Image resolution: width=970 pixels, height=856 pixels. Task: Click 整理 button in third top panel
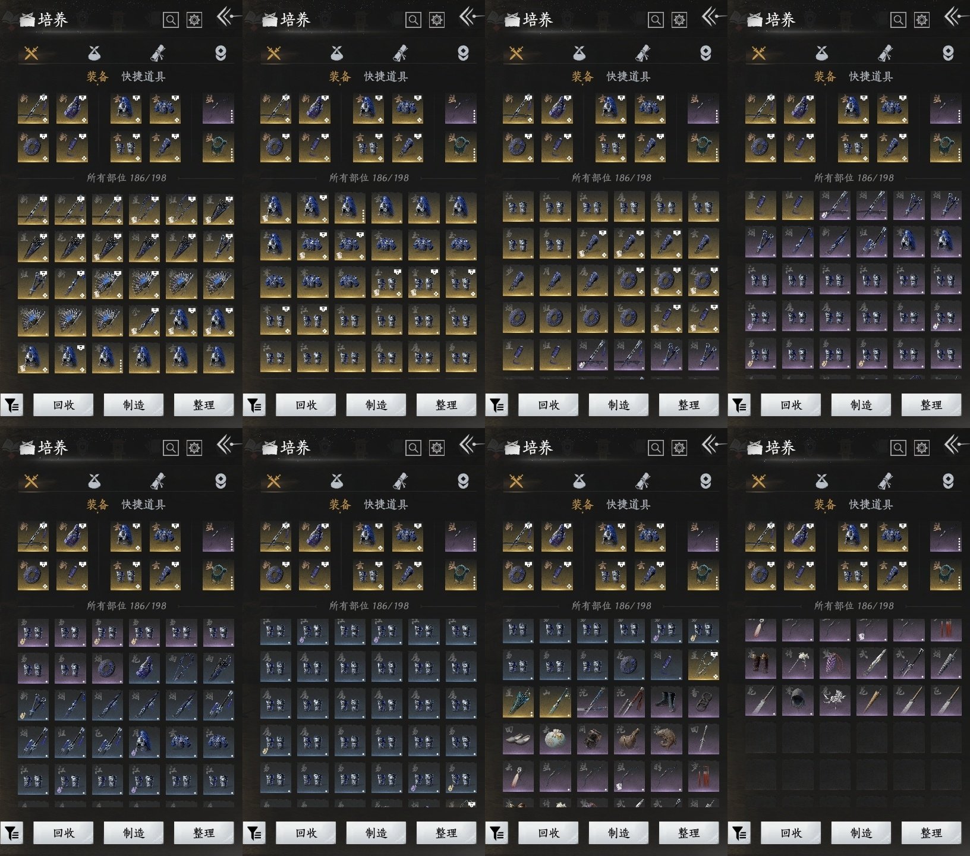click(688, 405)
